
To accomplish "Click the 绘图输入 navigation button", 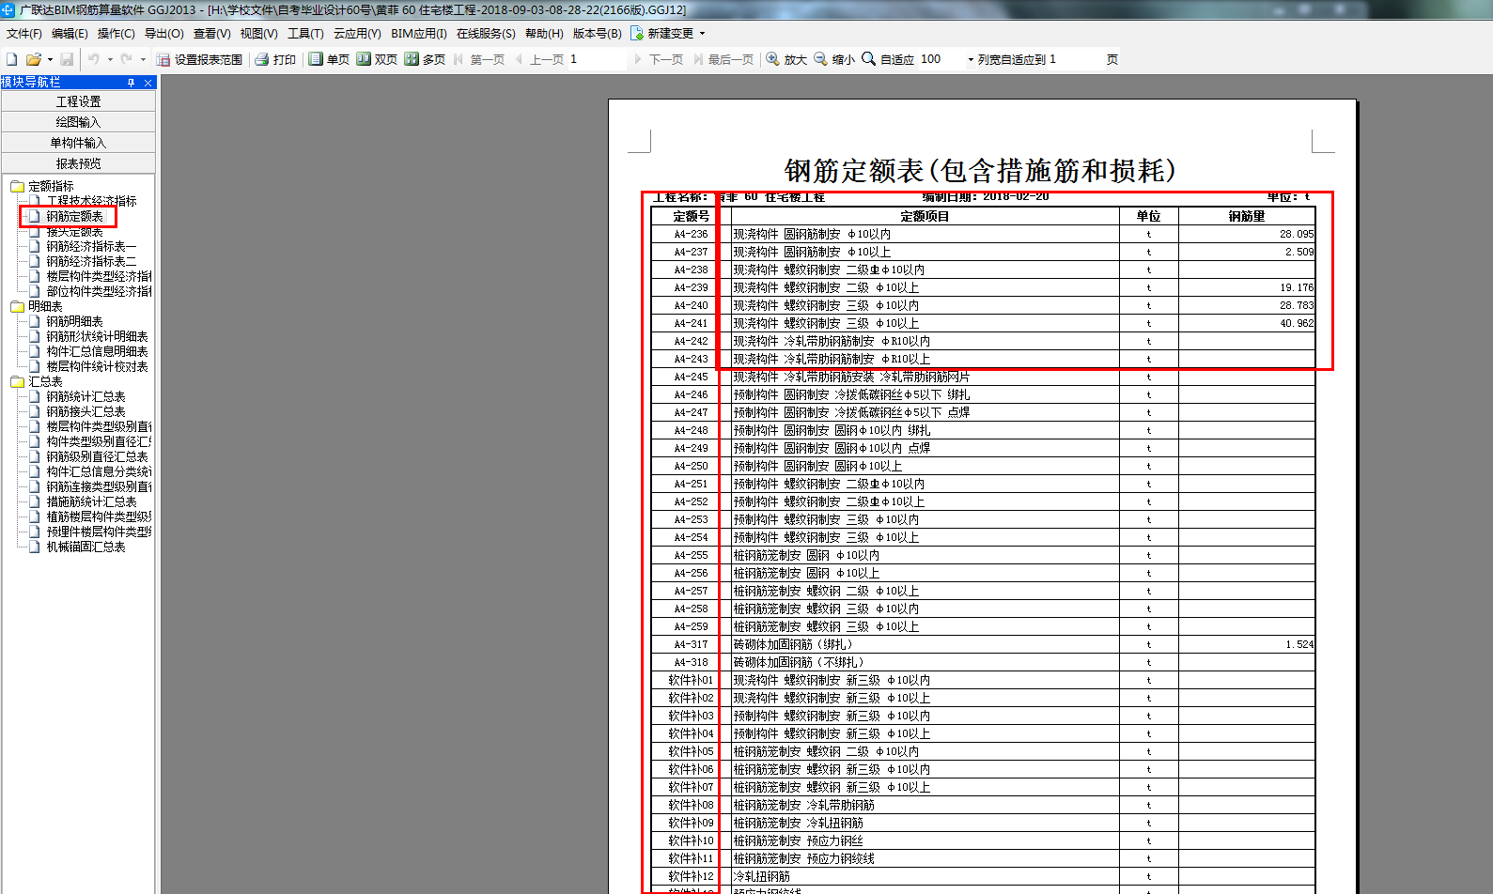I will [x=78, y=122].
